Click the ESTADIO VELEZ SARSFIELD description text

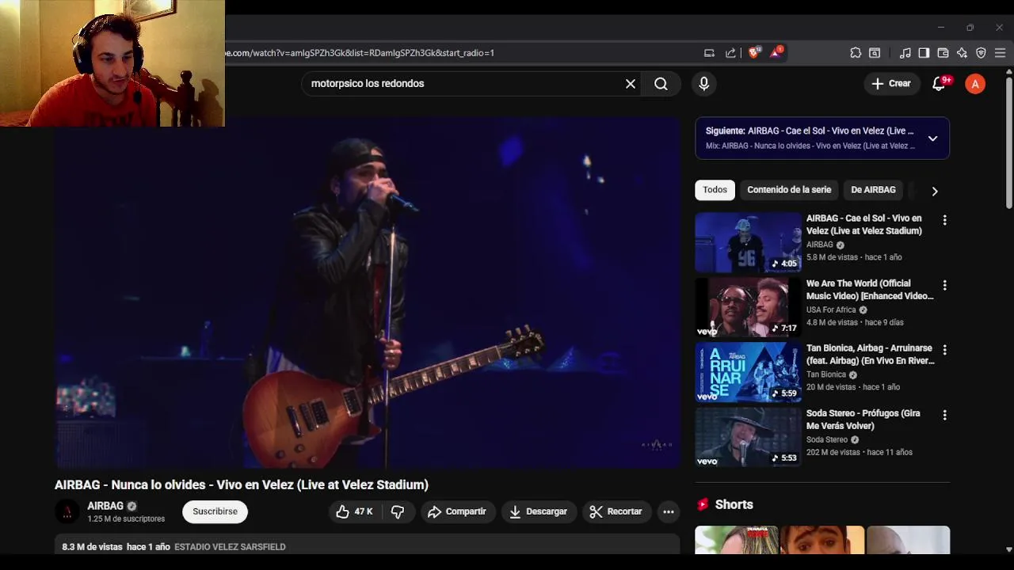(230, 547)
